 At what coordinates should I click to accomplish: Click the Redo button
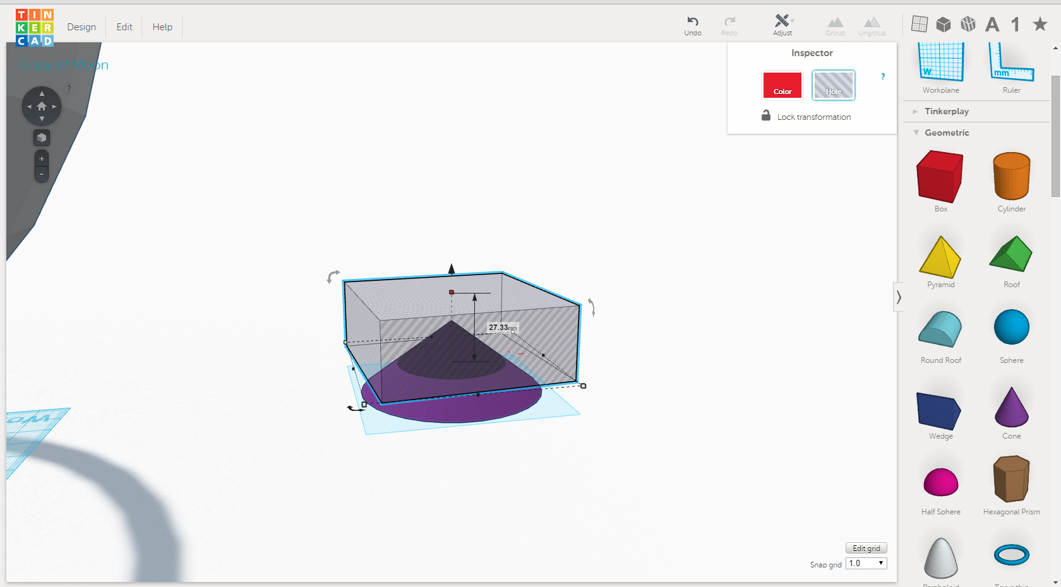(x=729, y=26)
